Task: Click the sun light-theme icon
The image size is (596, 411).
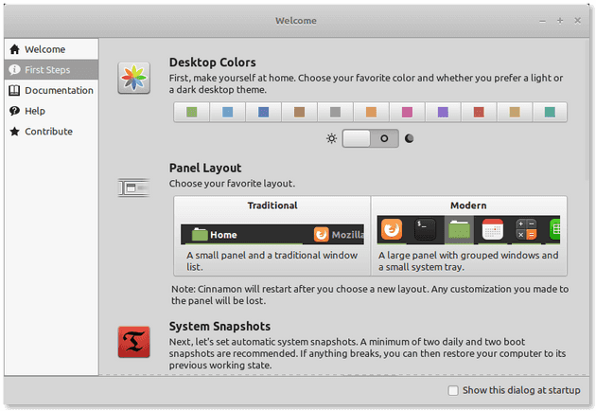Action: click(331, 138)
